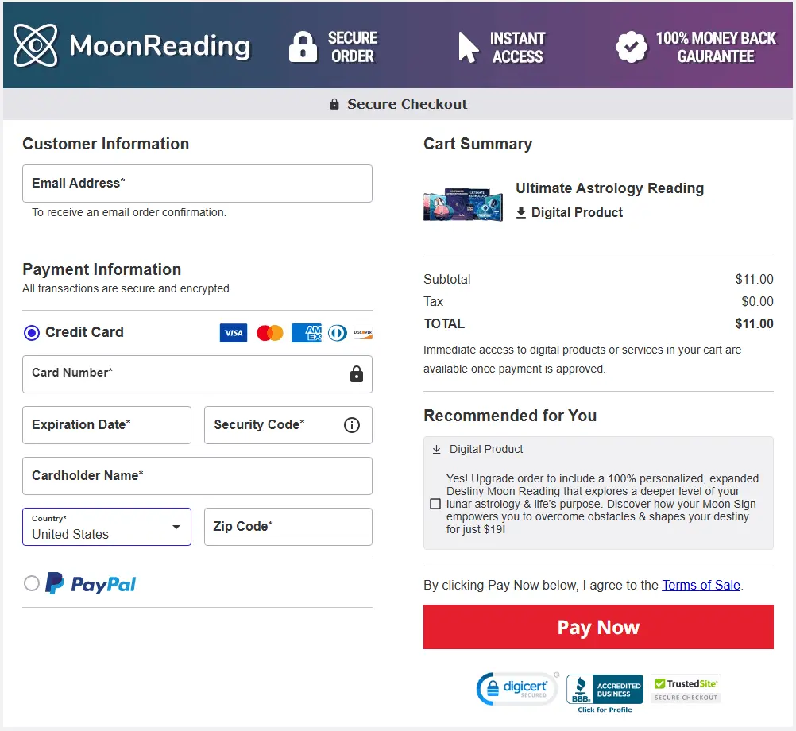Click the Email Address input field

(x=197, y=184)
